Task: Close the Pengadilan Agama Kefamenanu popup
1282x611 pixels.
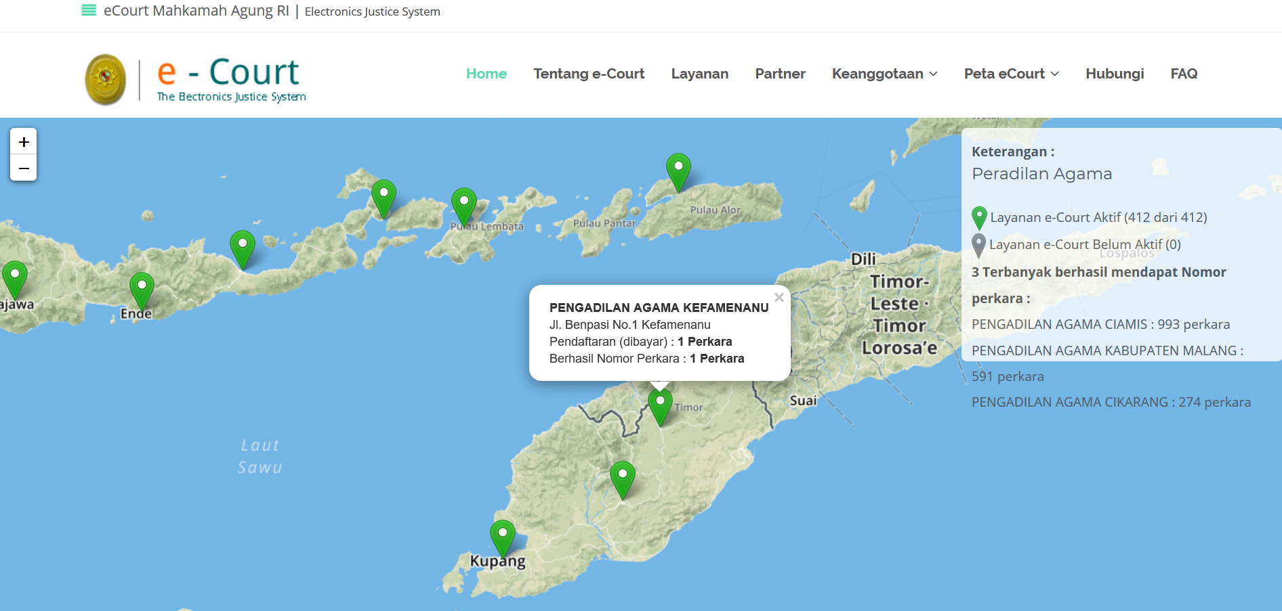Action: pyautogui.click(x=779, y=297)
